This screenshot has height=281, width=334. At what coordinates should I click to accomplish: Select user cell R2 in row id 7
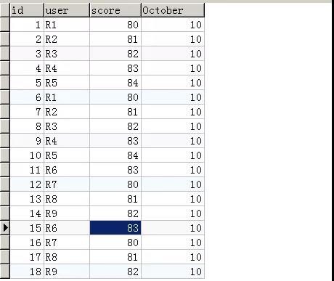[67, 112]
